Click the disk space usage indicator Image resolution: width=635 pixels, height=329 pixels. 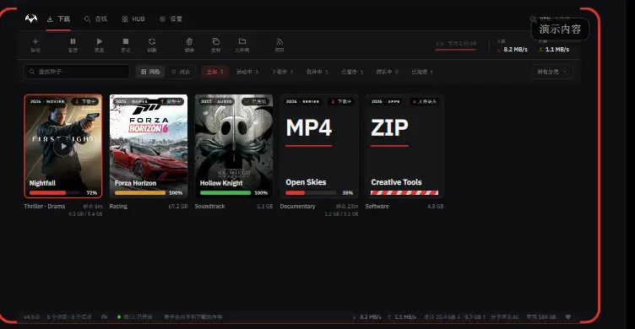coord(456,46)
